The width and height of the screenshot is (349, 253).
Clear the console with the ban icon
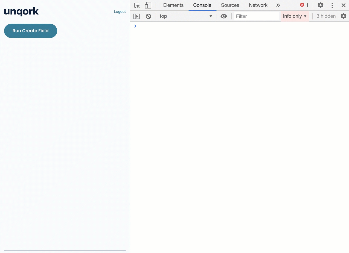pos(148,16)
